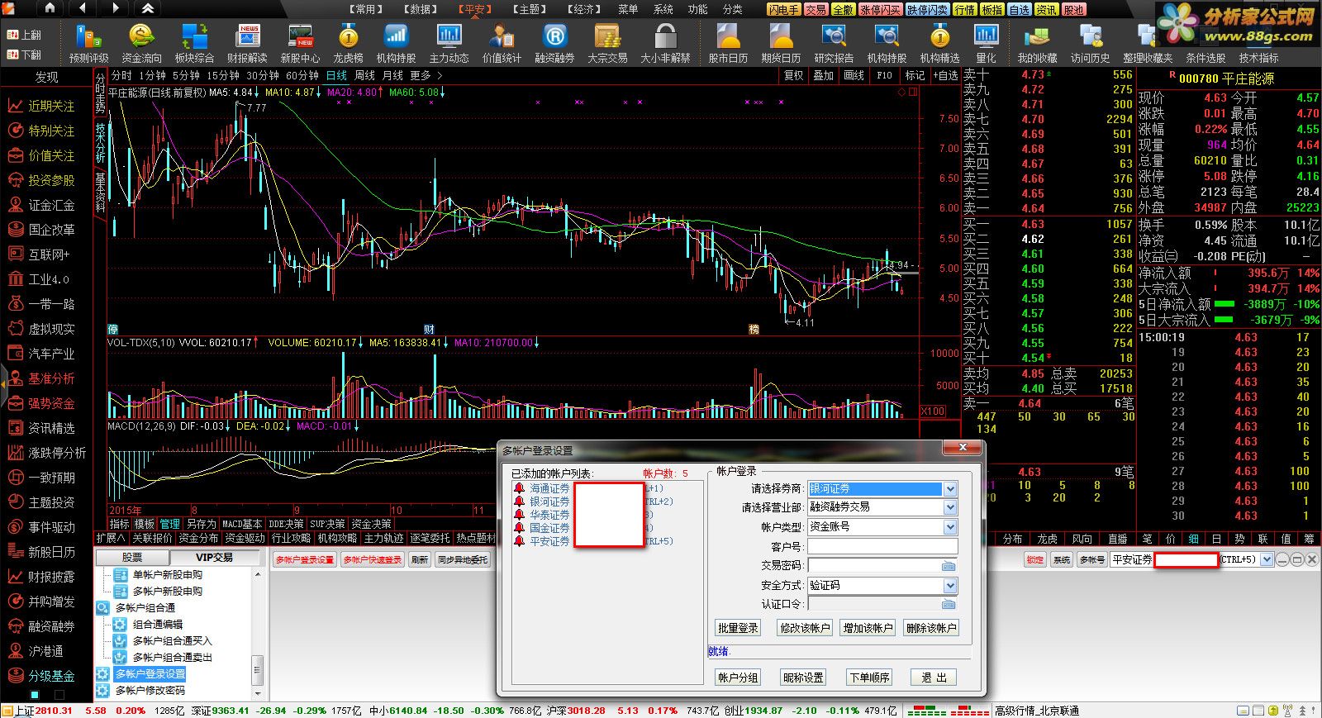Open the 研究报告 toolbar icon
Image resolution: width=1322 pixels, height=718 pixels.
pos(834,43)
